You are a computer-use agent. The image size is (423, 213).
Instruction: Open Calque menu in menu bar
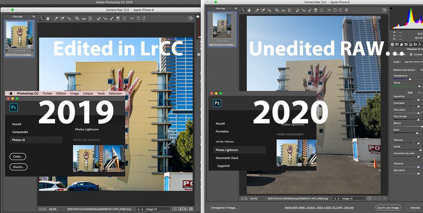click(x=88, y=93)
